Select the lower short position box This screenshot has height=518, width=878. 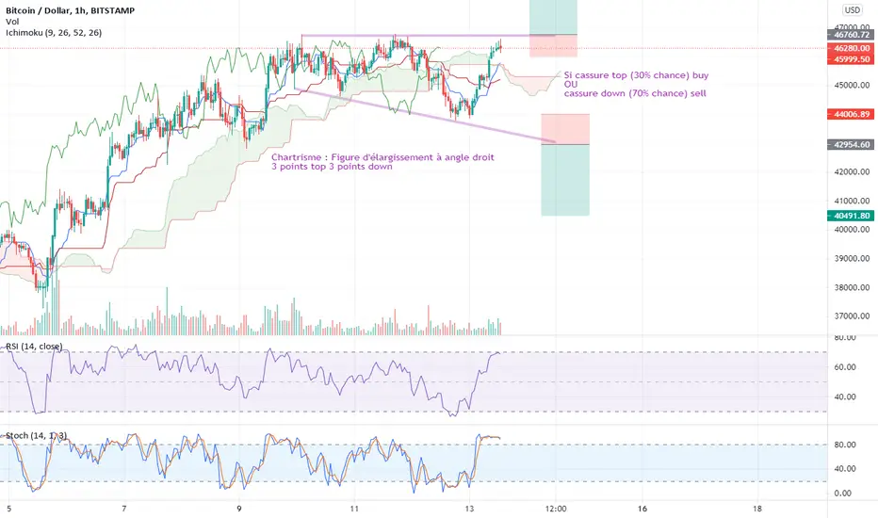(565, 165)
